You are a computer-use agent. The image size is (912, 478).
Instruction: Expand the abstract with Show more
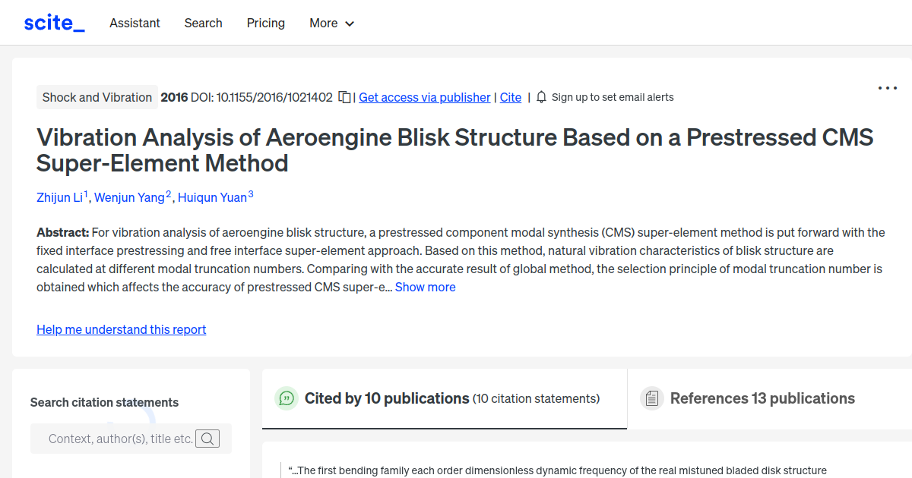pos(425,287)
